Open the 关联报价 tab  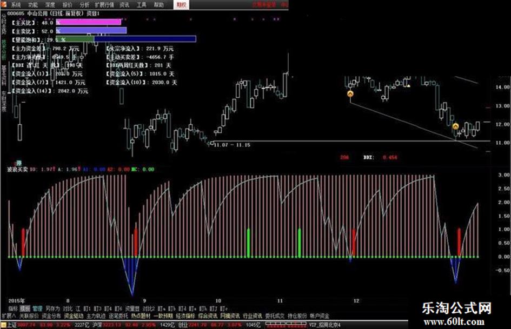(x=29, y=316)
